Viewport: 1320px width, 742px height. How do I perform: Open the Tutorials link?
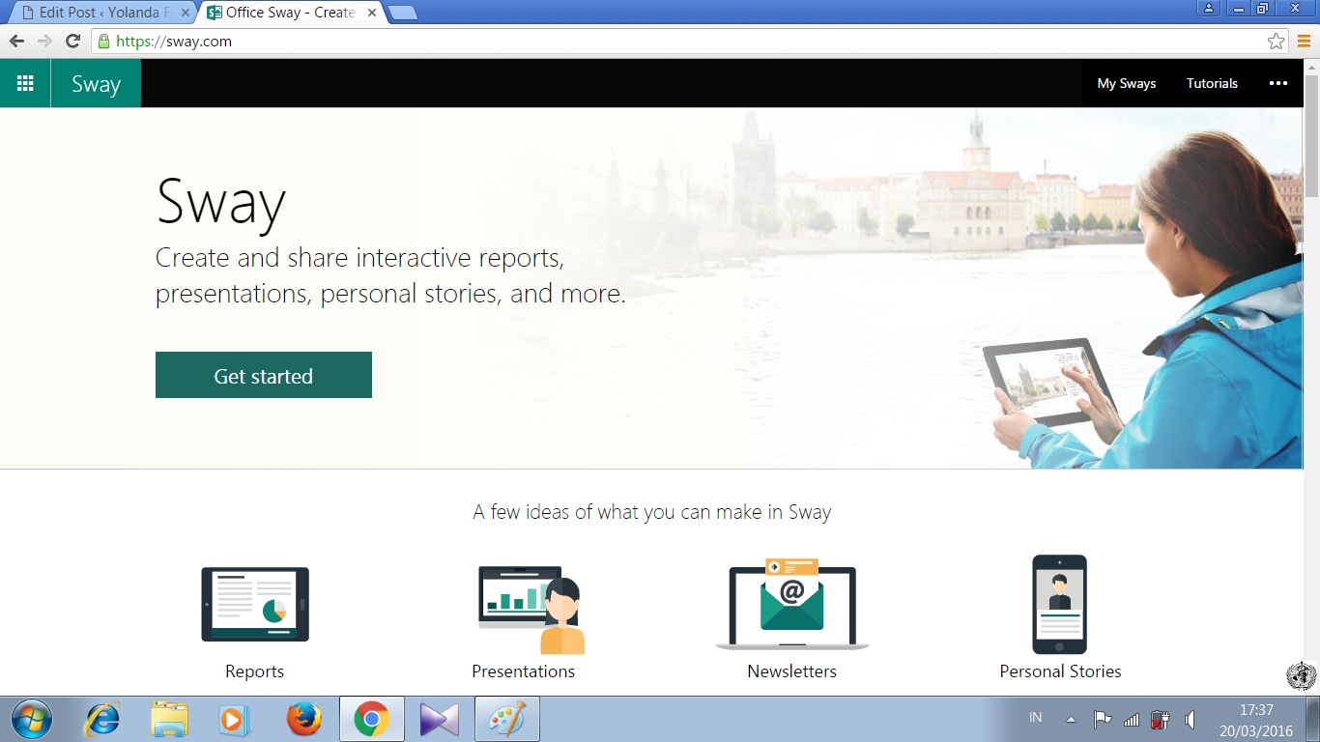point(1212,83)
